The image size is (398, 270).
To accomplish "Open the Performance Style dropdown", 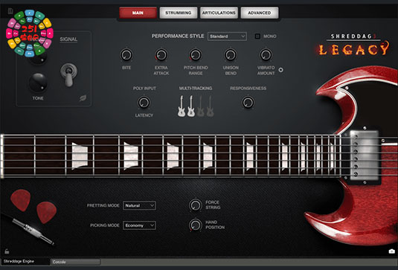I will (x=227, y=36).
